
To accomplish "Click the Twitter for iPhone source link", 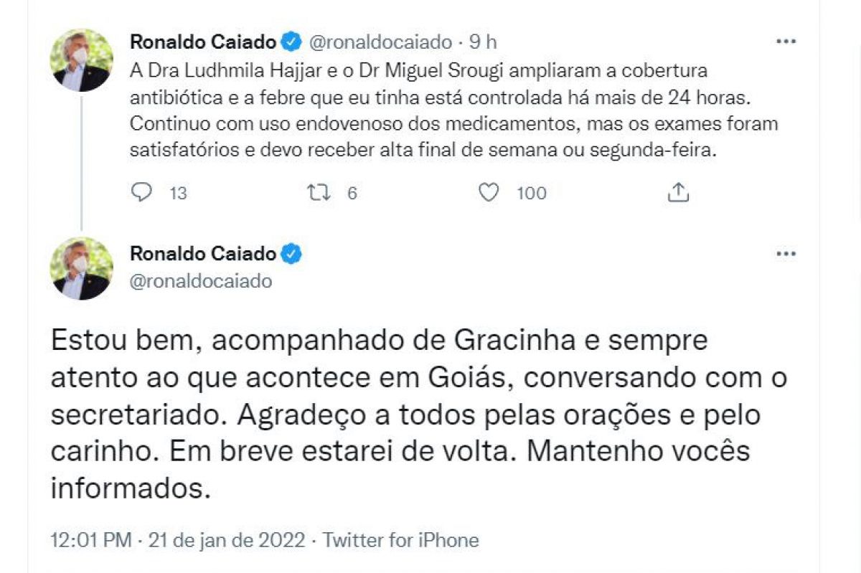I will click(401, 540).
